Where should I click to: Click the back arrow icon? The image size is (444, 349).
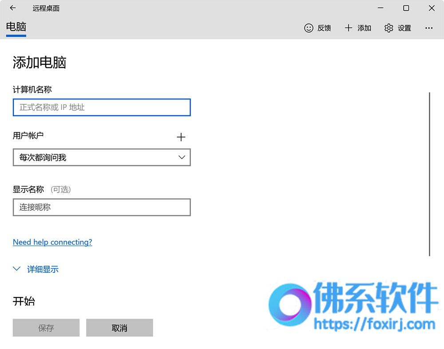13,8
